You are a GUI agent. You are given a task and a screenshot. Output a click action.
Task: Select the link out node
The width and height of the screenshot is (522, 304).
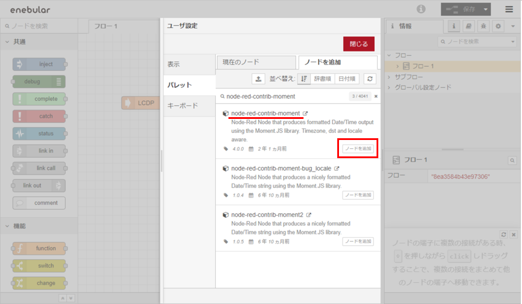pyautogui.click(x=39, y=185)
